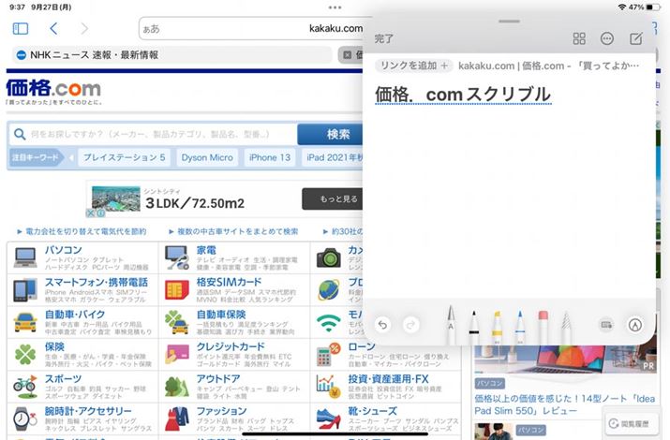Toggle the Safari sidebar icon
Image resolution: width=670 pixels, height=440 pixels.
21,29
